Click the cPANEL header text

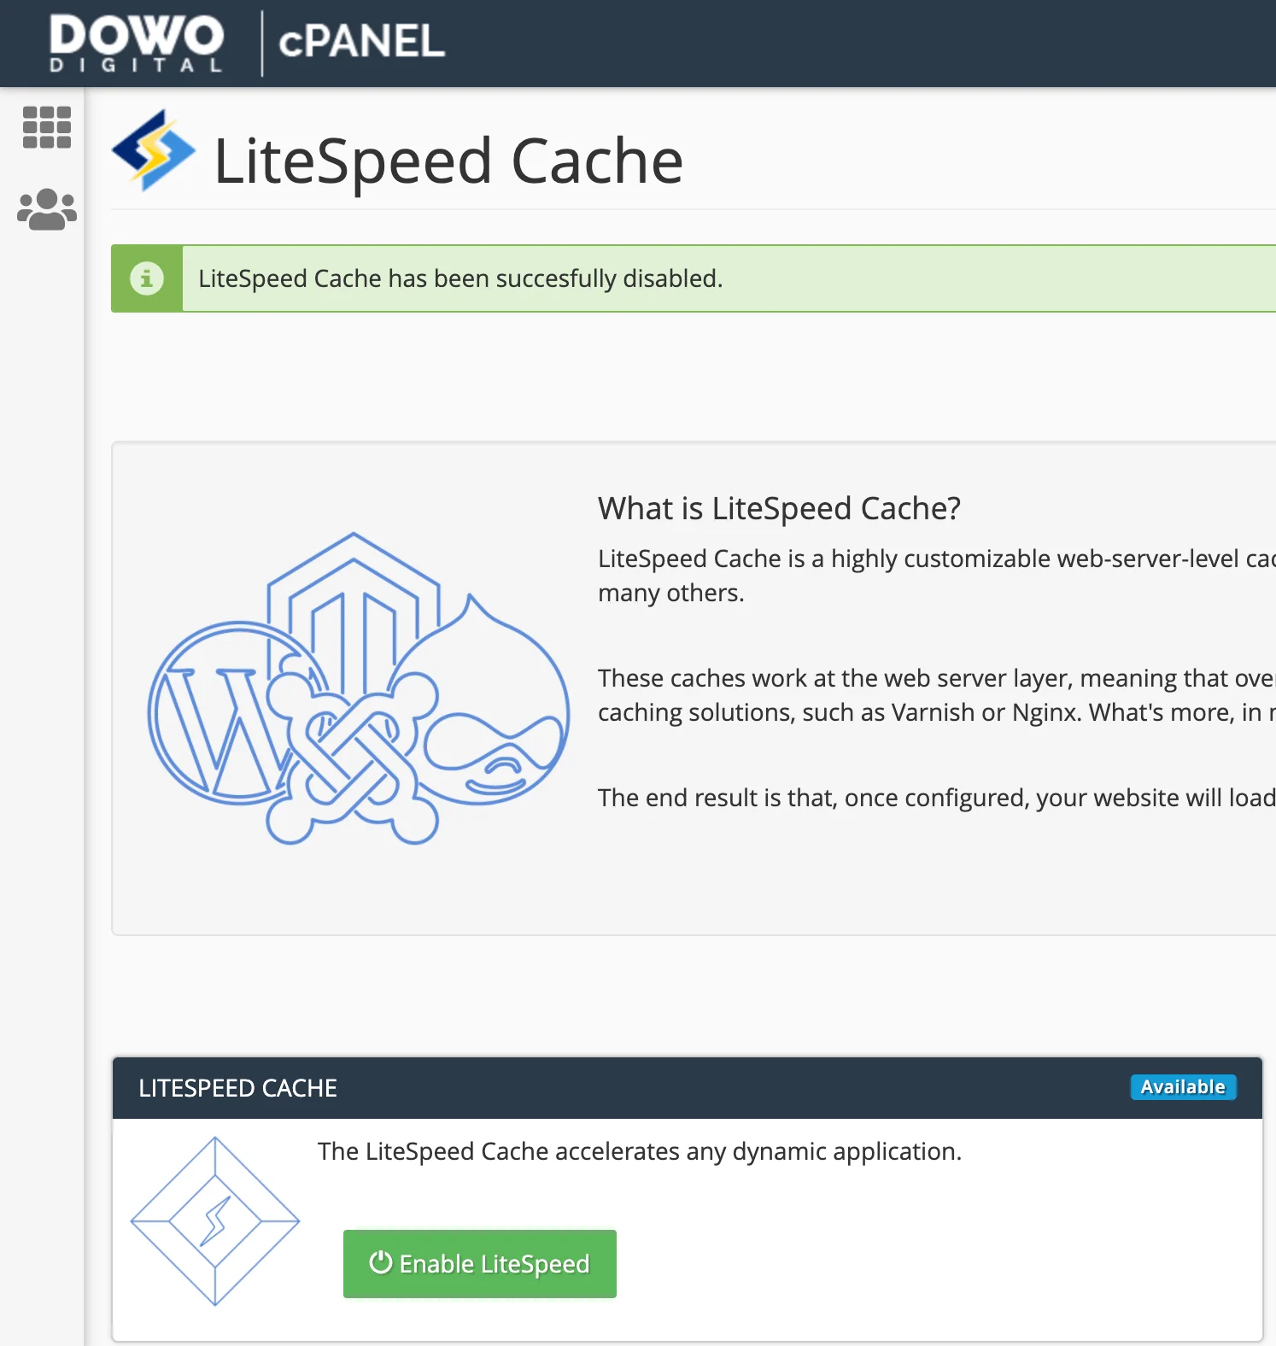(361, 41)
